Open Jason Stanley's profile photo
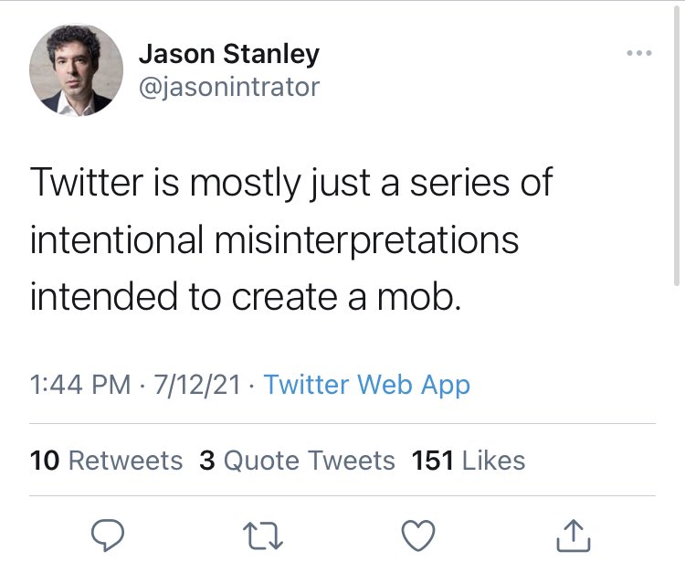Screen dimensions: 685x573 pyautogui.click(x=76, y=70)
